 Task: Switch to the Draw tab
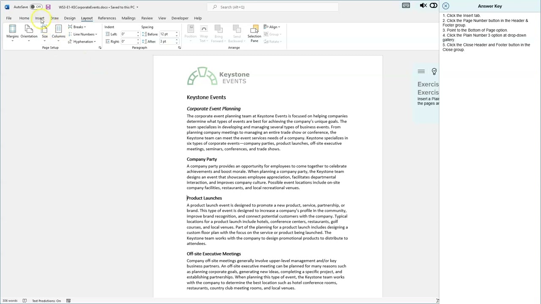point(55,18)
